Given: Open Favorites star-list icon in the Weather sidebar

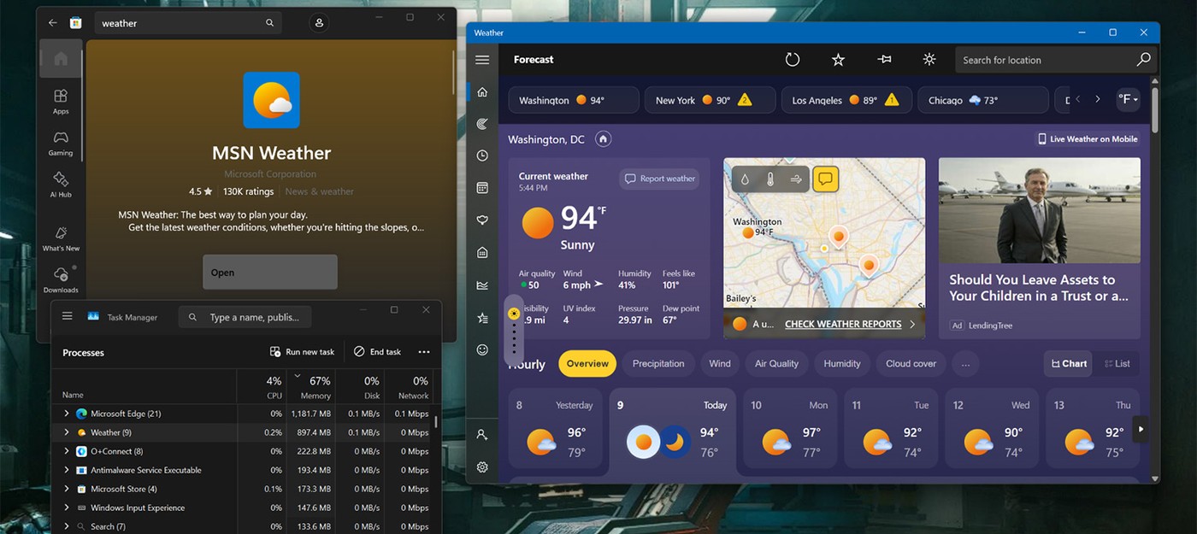Looking at the screenshot, I should click(x=482, y=318).
